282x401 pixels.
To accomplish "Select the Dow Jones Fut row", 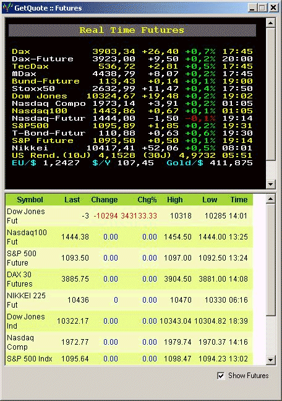I will click(129, 216).
